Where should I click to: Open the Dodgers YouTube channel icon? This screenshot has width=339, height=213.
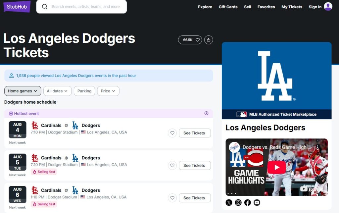pyautogui.click(x=257, y=203)
